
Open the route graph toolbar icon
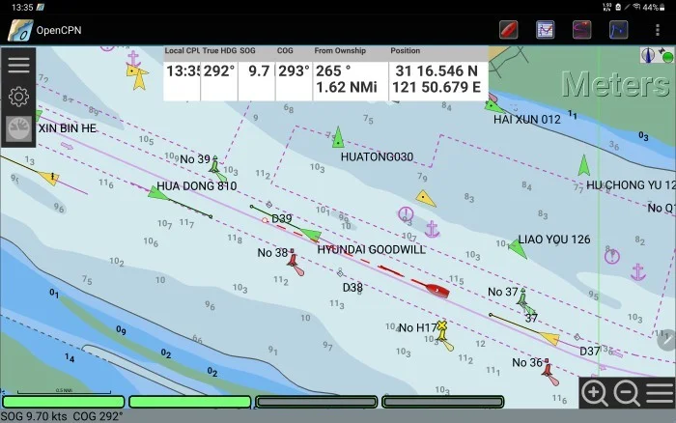[x=546, y=29]
